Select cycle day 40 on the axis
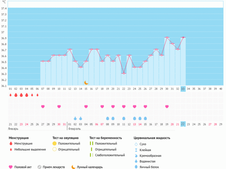The width and height of the screenshot is (226, 169). click(x=221, y=89)
